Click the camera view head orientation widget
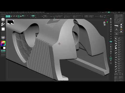 click(x=104, y=24)
